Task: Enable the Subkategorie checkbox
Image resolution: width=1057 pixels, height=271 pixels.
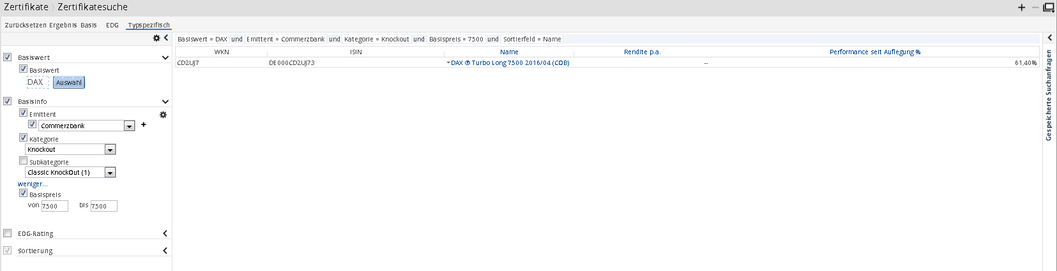Action: (x=23, y=161)
